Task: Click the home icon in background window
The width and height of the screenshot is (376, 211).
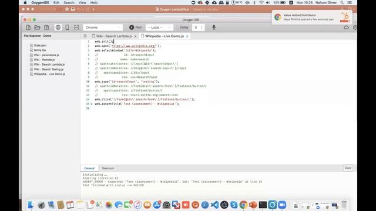Action: 67,9
